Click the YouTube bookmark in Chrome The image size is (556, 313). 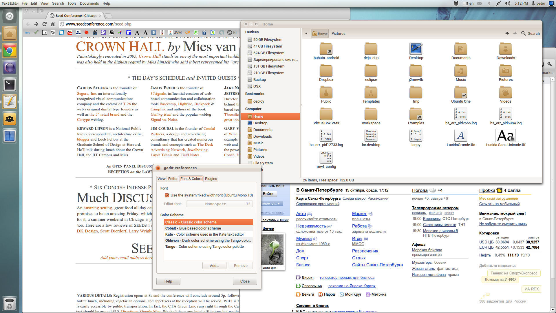tap(70, 32)
